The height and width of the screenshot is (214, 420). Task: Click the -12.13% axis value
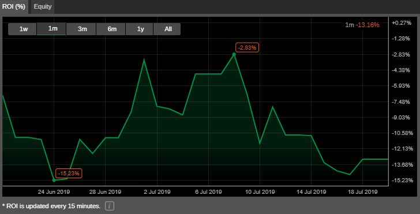[x=402, y=149]
